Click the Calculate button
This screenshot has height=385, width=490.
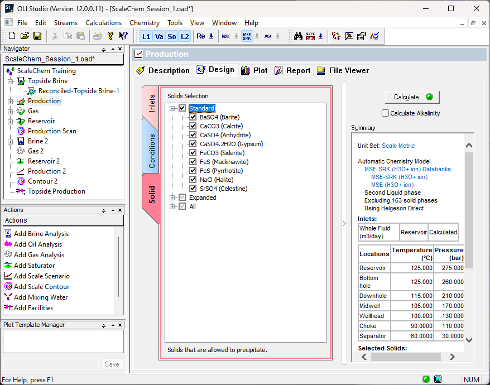click(x=412, y=97)
